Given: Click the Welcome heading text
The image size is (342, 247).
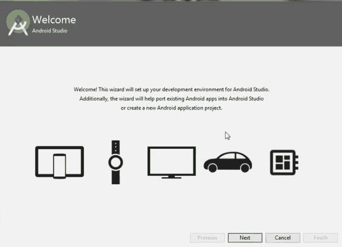Looking at the screenshot, I should point(54,20).
